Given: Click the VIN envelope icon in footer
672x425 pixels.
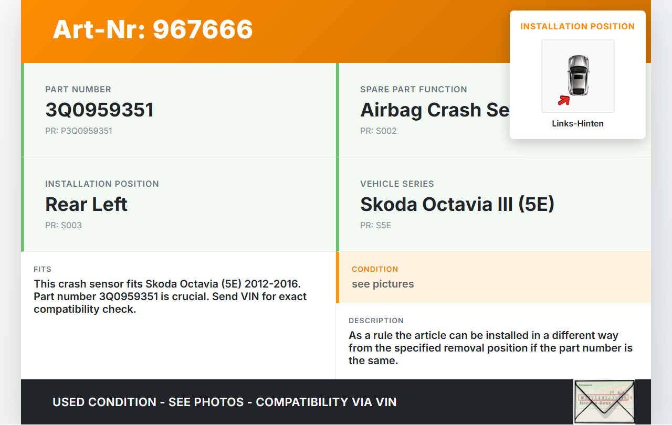Looking at the screenshot, I should coord(604,401).
